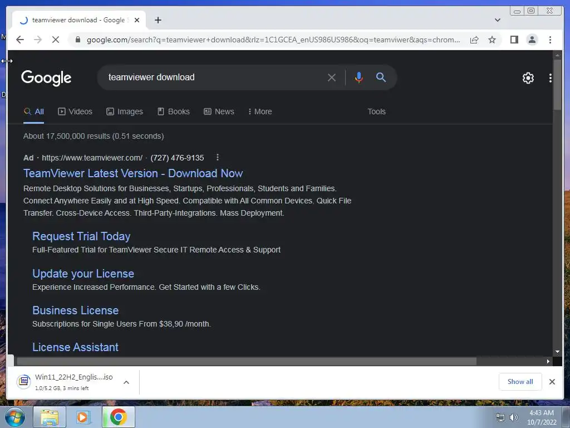Open the Update your License link
The width and height of the screenshot is (570, 428).
click(x=83, y=274)
